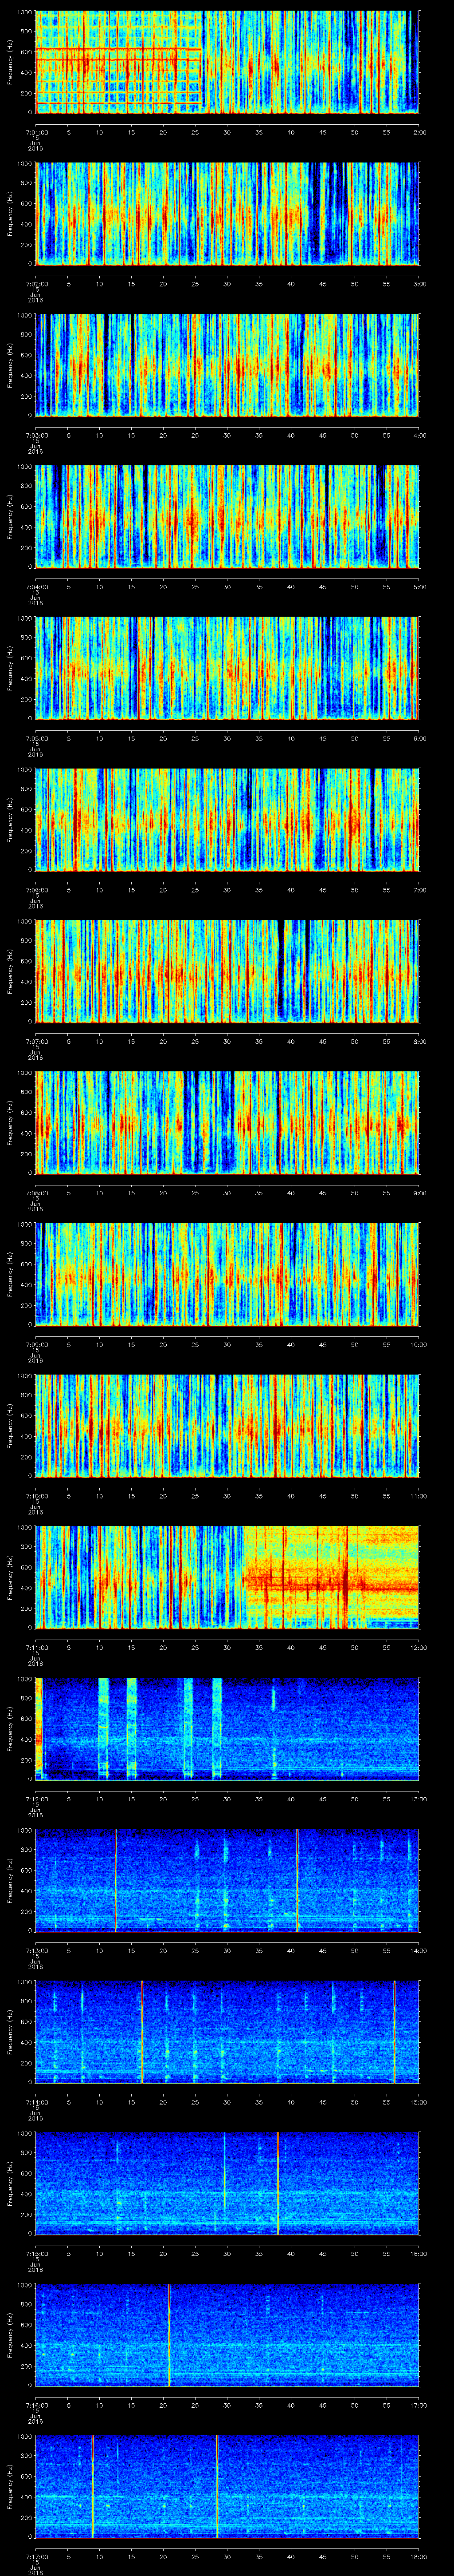Viewport: 454px width, 2576px height.
Task: Click the 7:10:00 start time label
Action: (x=36, y=1495)
